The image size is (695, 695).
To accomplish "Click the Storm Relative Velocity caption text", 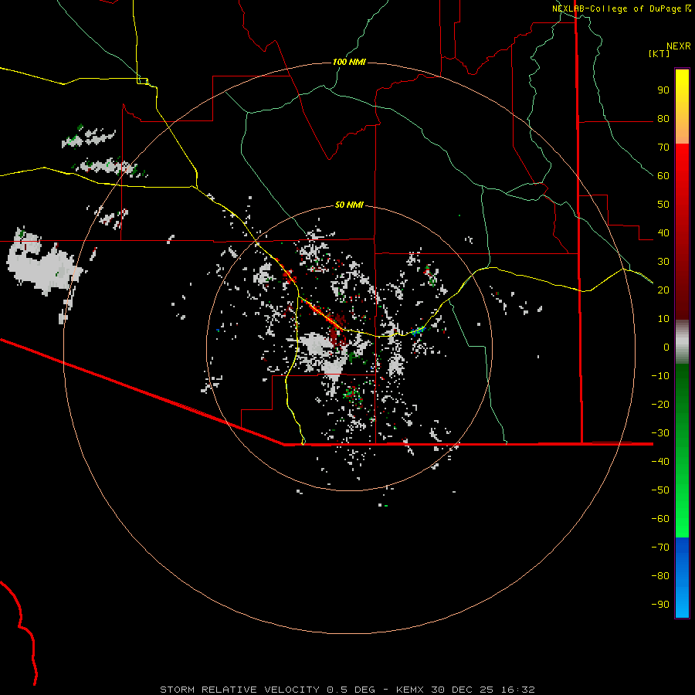I will (347, 690).
